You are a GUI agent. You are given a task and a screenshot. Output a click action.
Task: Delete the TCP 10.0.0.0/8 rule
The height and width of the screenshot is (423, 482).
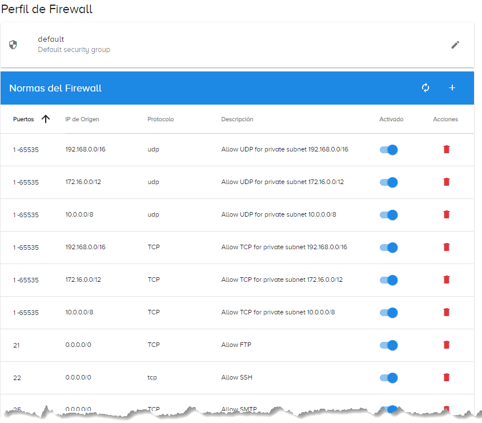coord(447,312)
